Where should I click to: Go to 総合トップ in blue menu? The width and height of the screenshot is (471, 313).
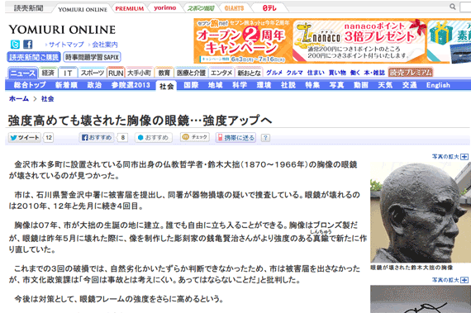(x=30, y=85)
